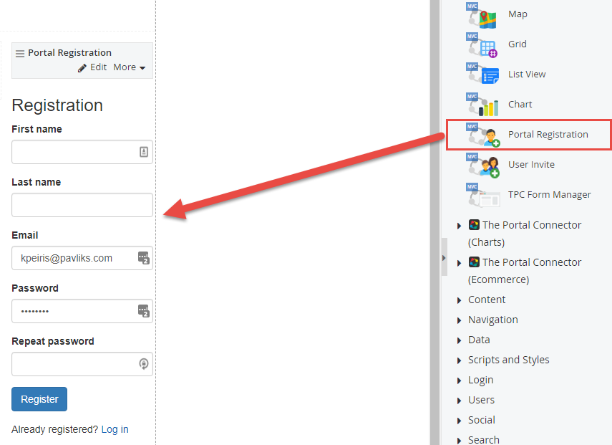Select the User Invite widget icon
This screenshot has height=445, width=612.
tap(483, 166)
